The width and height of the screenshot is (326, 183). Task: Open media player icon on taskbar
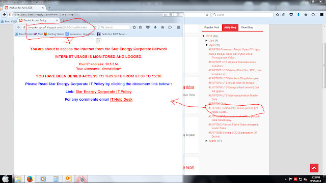(43, 179)
